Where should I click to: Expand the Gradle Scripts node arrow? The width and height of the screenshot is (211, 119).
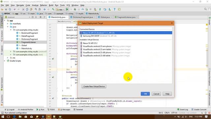click(x=5, y=61)
